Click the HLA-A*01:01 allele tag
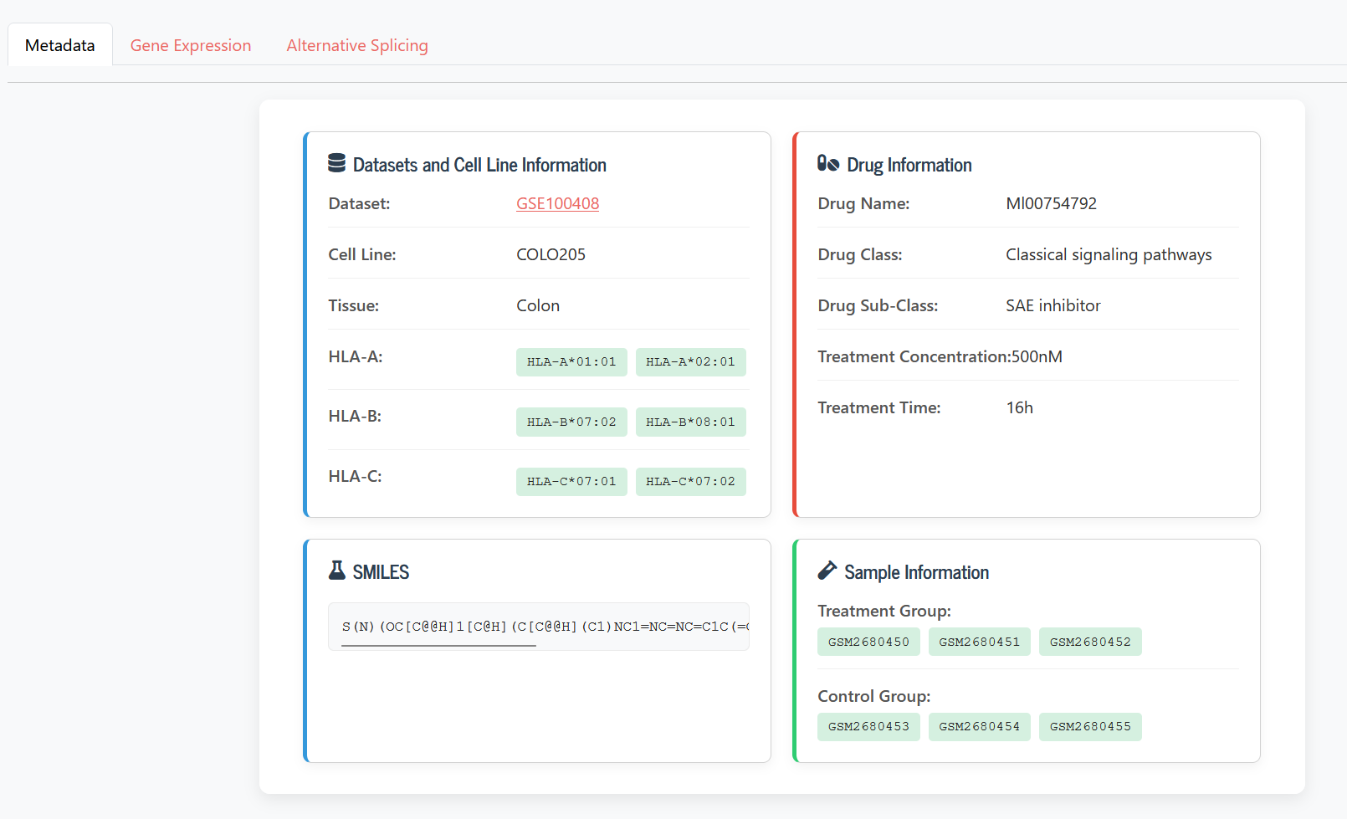Viewport: 1347px width, 819px height. point(571,362)
